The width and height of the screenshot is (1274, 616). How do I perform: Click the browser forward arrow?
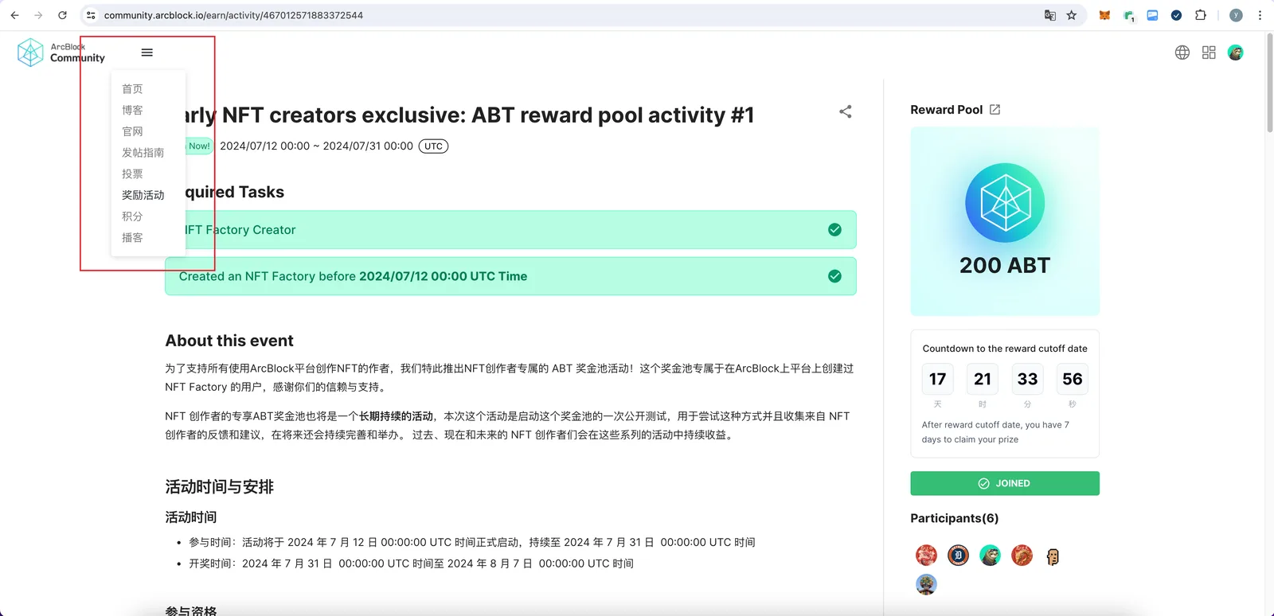pos(38,15)
